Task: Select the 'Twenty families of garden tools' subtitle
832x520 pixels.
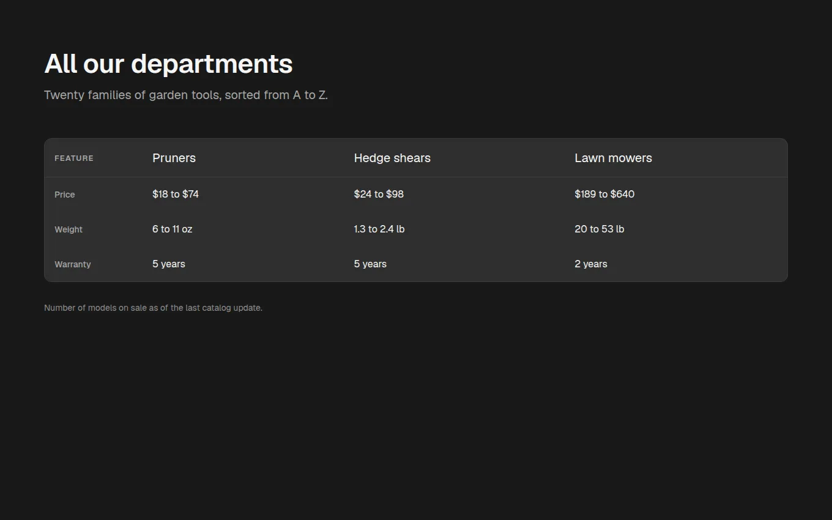Action: click(186, 95)
